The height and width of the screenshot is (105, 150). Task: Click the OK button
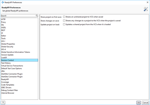(x=138, y=102)
